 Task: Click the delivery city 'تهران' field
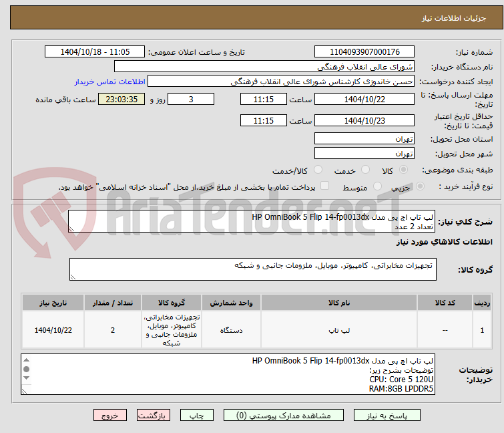(364, 153)
